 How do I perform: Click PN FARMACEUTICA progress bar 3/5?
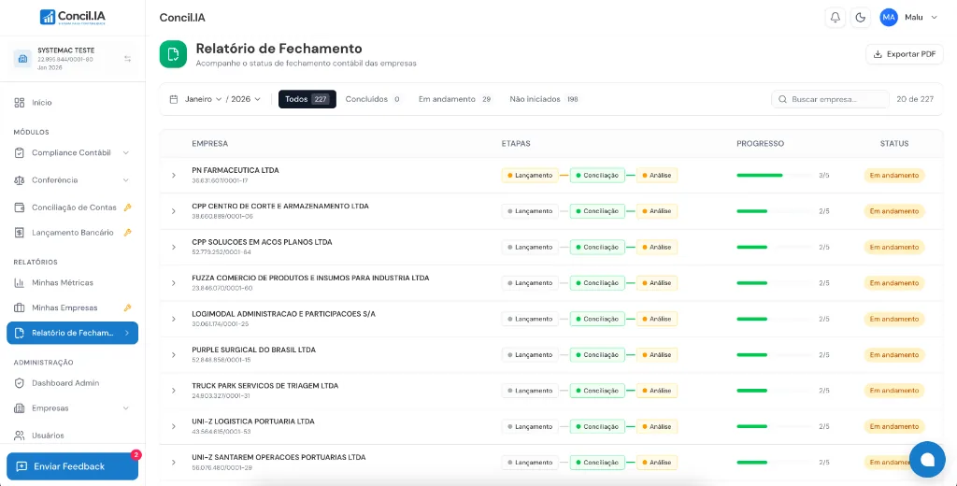coord(774,175)
